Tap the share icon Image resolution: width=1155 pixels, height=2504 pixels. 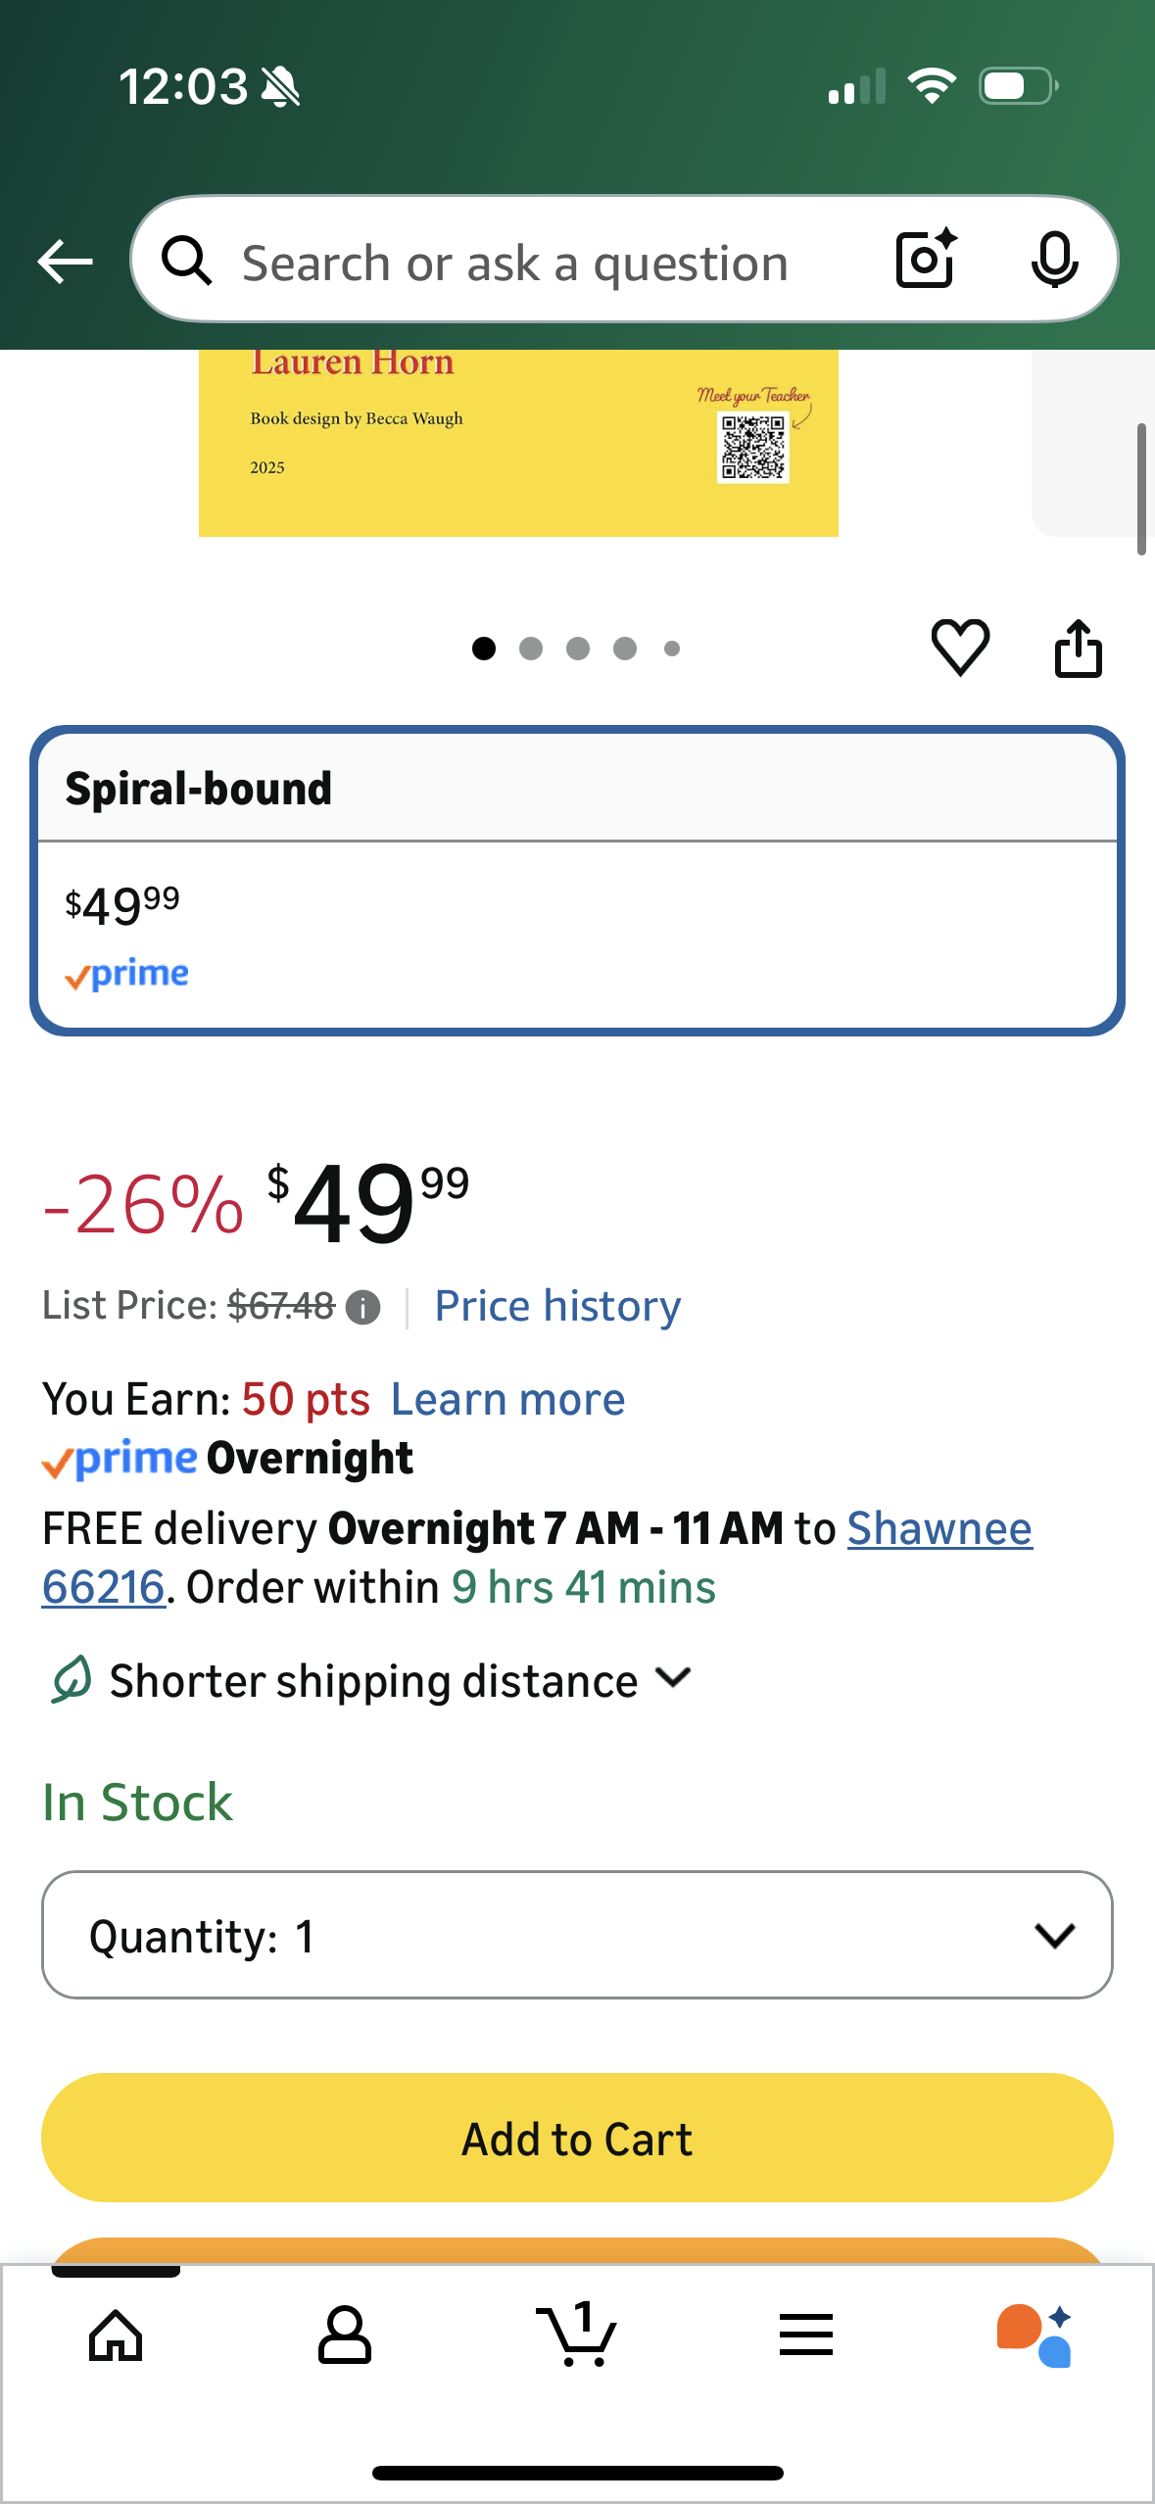pyautogui.click(x=1078, y=648)
